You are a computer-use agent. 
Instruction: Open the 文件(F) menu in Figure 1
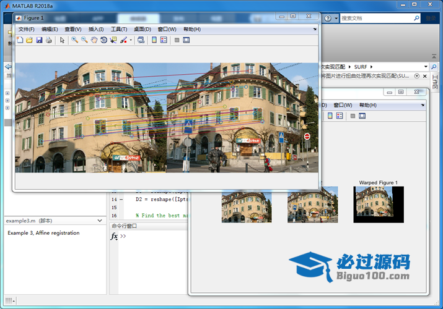coord(26,29)
